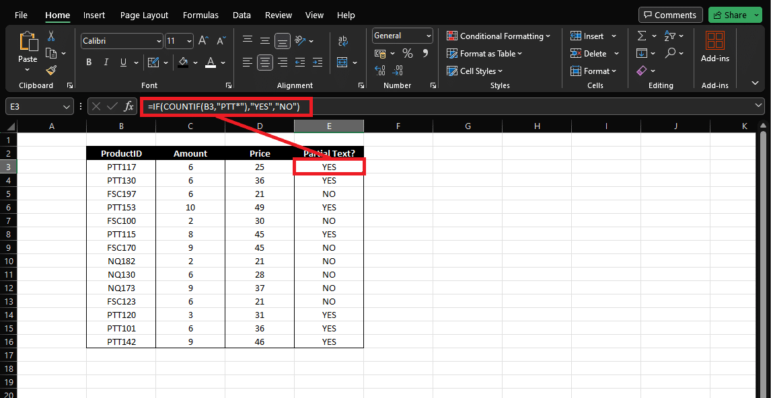771x398 pixels.
Task: Click the Merge & Center icon
Action: point(342,62)
